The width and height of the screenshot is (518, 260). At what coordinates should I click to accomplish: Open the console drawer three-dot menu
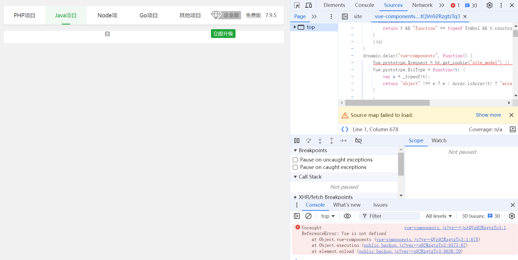tap(297, 205)
